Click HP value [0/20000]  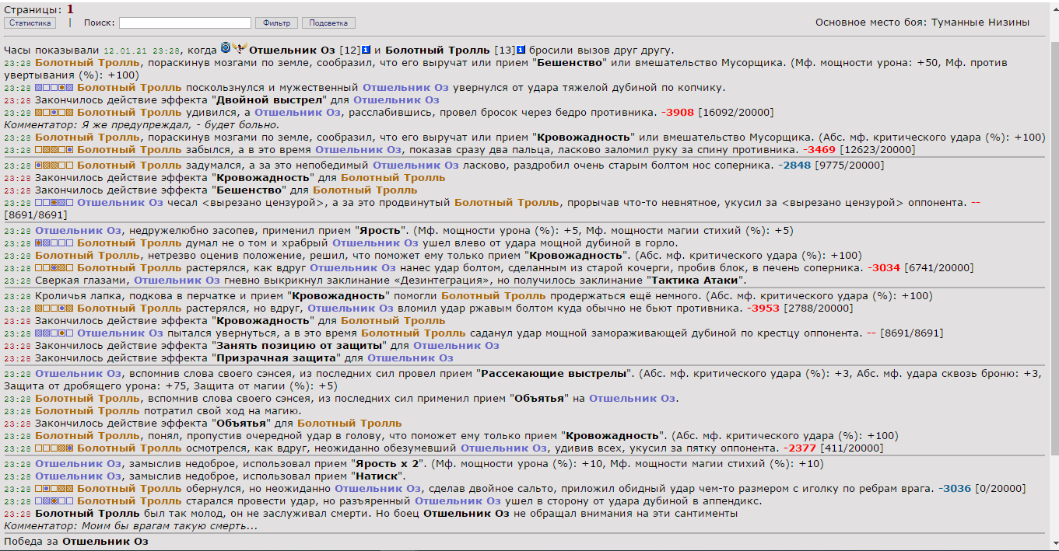pyautogui.click(x=1000, y=488)
